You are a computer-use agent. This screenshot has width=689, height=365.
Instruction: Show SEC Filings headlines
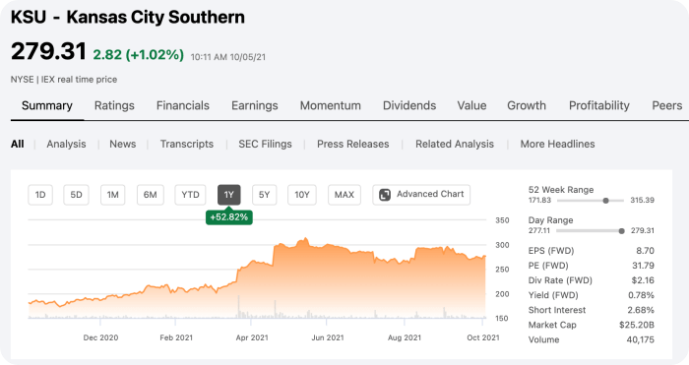265,144
